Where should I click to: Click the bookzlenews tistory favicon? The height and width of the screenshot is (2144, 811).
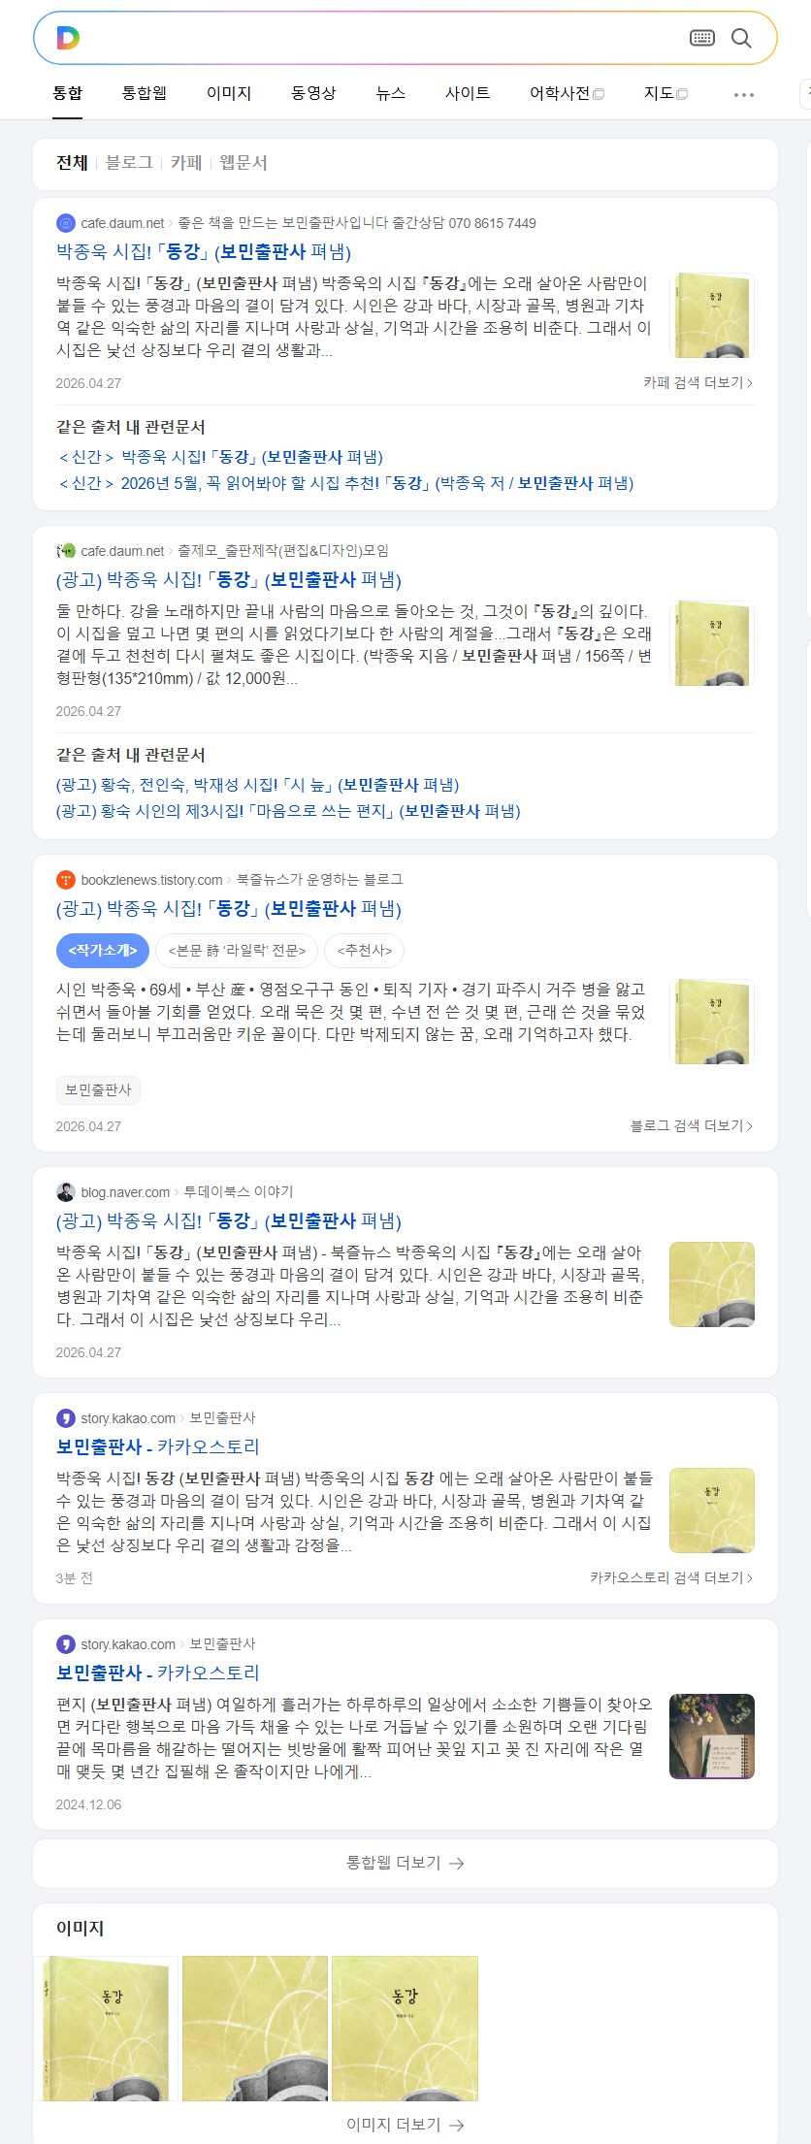[66, 880]
